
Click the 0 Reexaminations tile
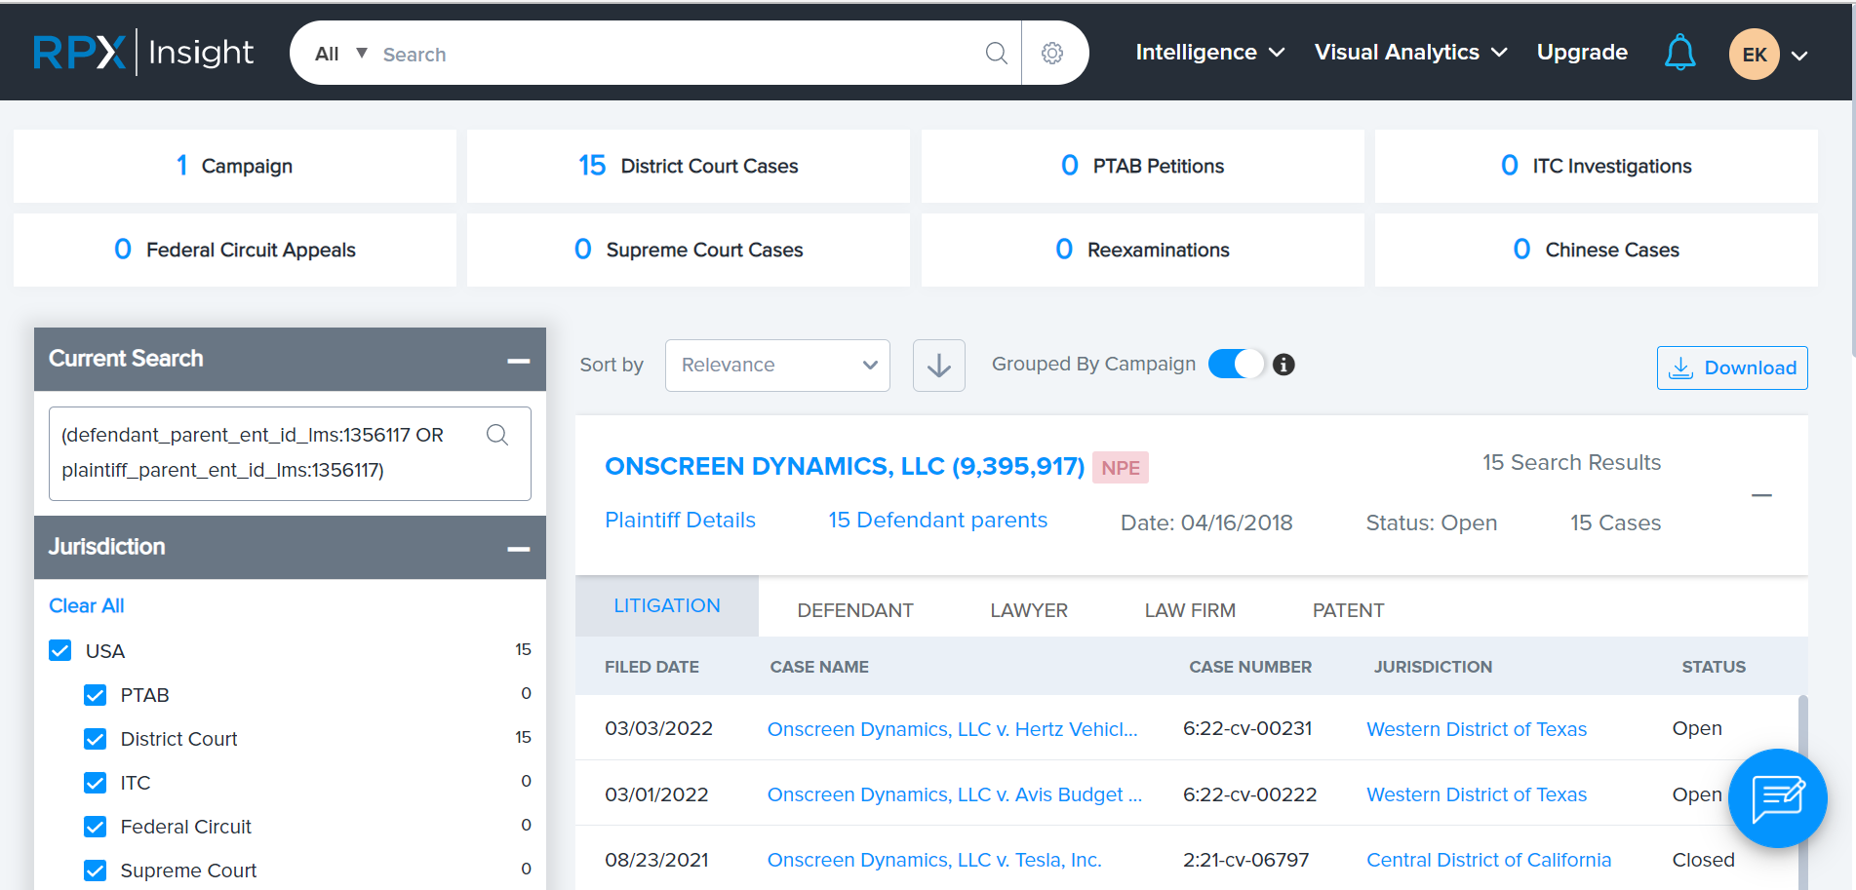[x=1143, y=250]
